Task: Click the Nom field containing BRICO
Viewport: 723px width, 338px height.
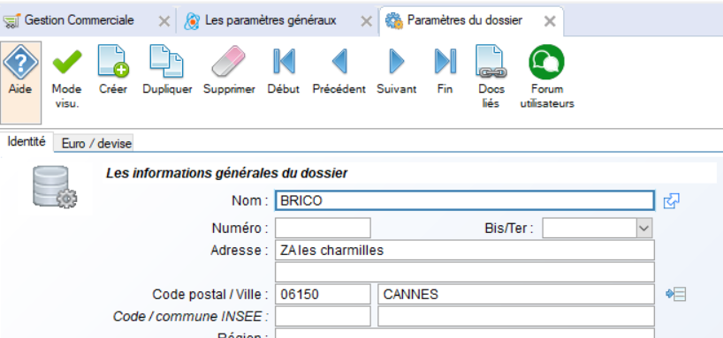Action: pyautogui.click(x=465, y=201)
